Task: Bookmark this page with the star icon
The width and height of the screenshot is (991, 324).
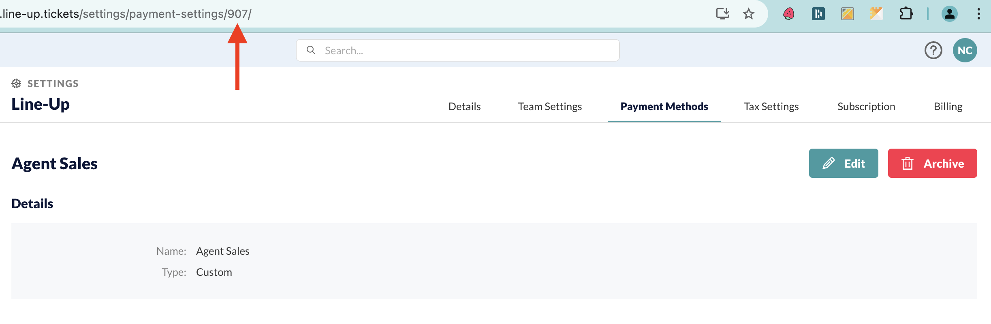Action: [x=748, y=14]
